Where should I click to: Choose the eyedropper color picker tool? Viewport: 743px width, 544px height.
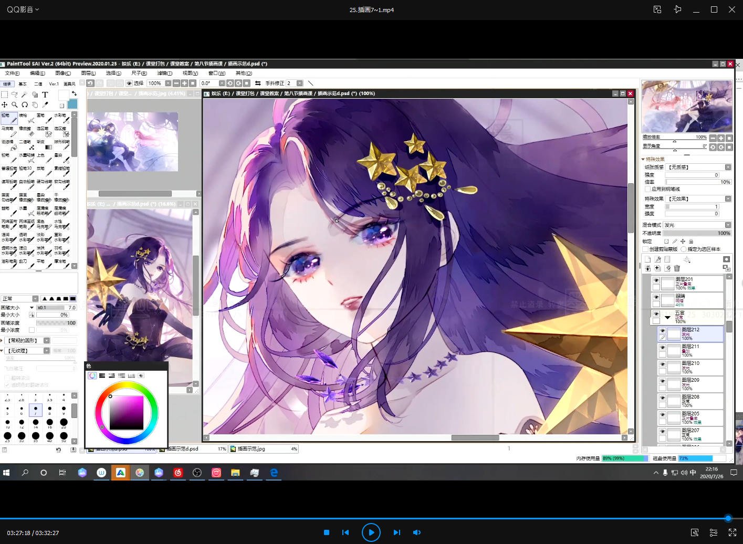click(45, 104)
